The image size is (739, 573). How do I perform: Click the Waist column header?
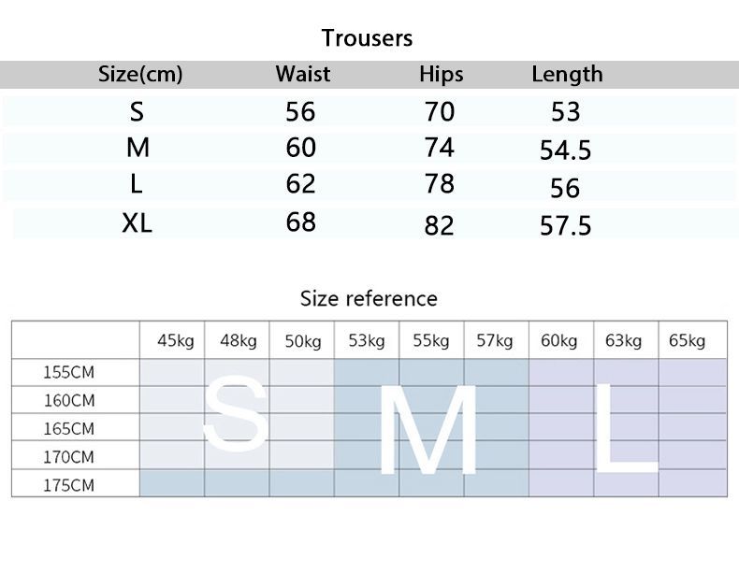click(302, 74)
